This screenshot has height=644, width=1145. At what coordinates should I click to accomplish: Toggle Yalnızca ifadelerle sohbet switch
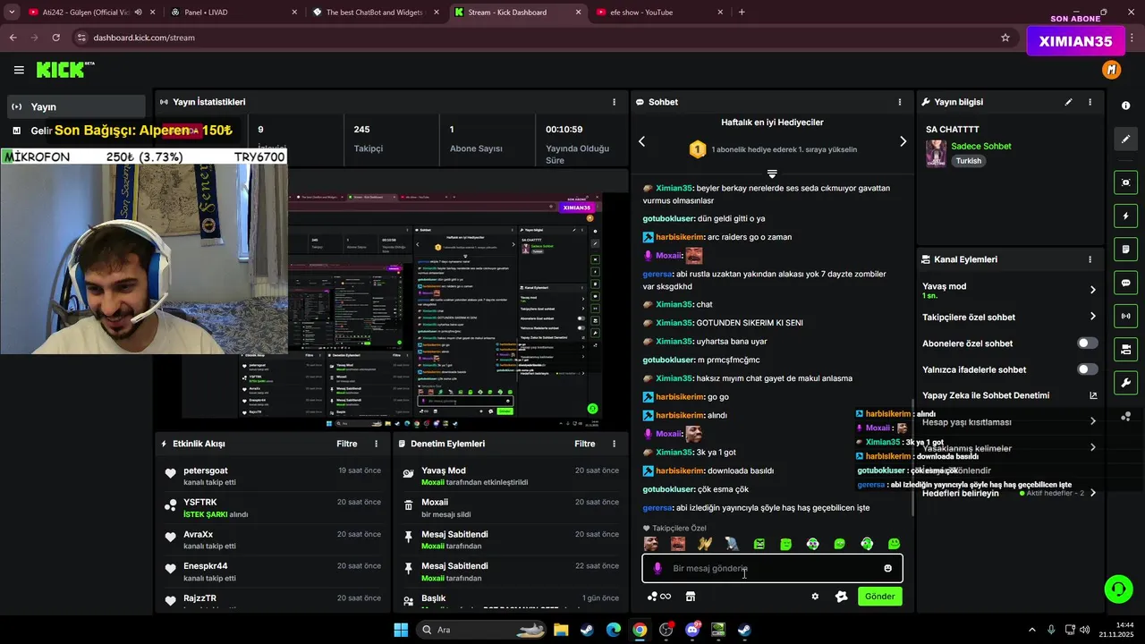coord(1087,369)
